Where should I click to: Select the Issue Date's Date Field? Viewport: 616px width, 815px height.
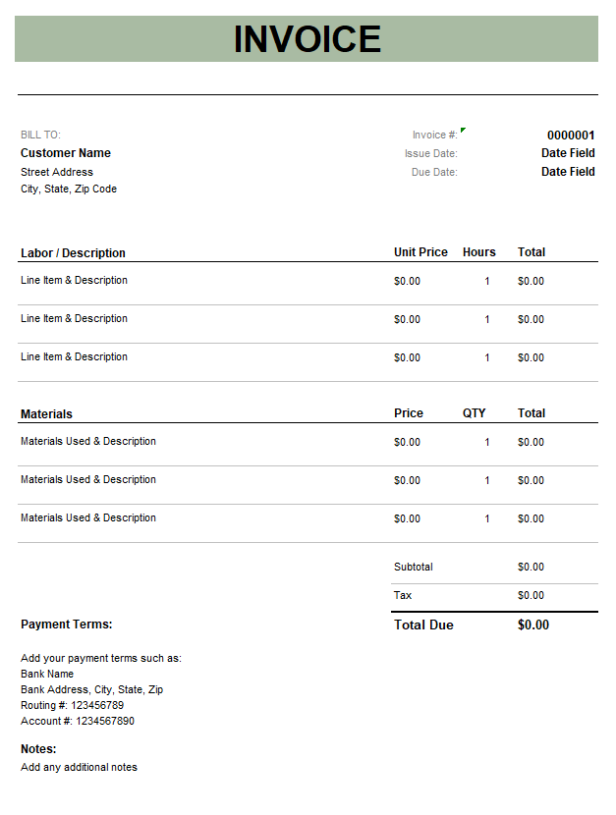point(568,153)
